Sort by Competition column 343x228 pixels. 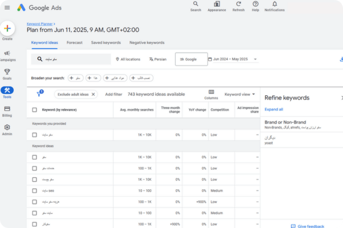click(220, 110)
